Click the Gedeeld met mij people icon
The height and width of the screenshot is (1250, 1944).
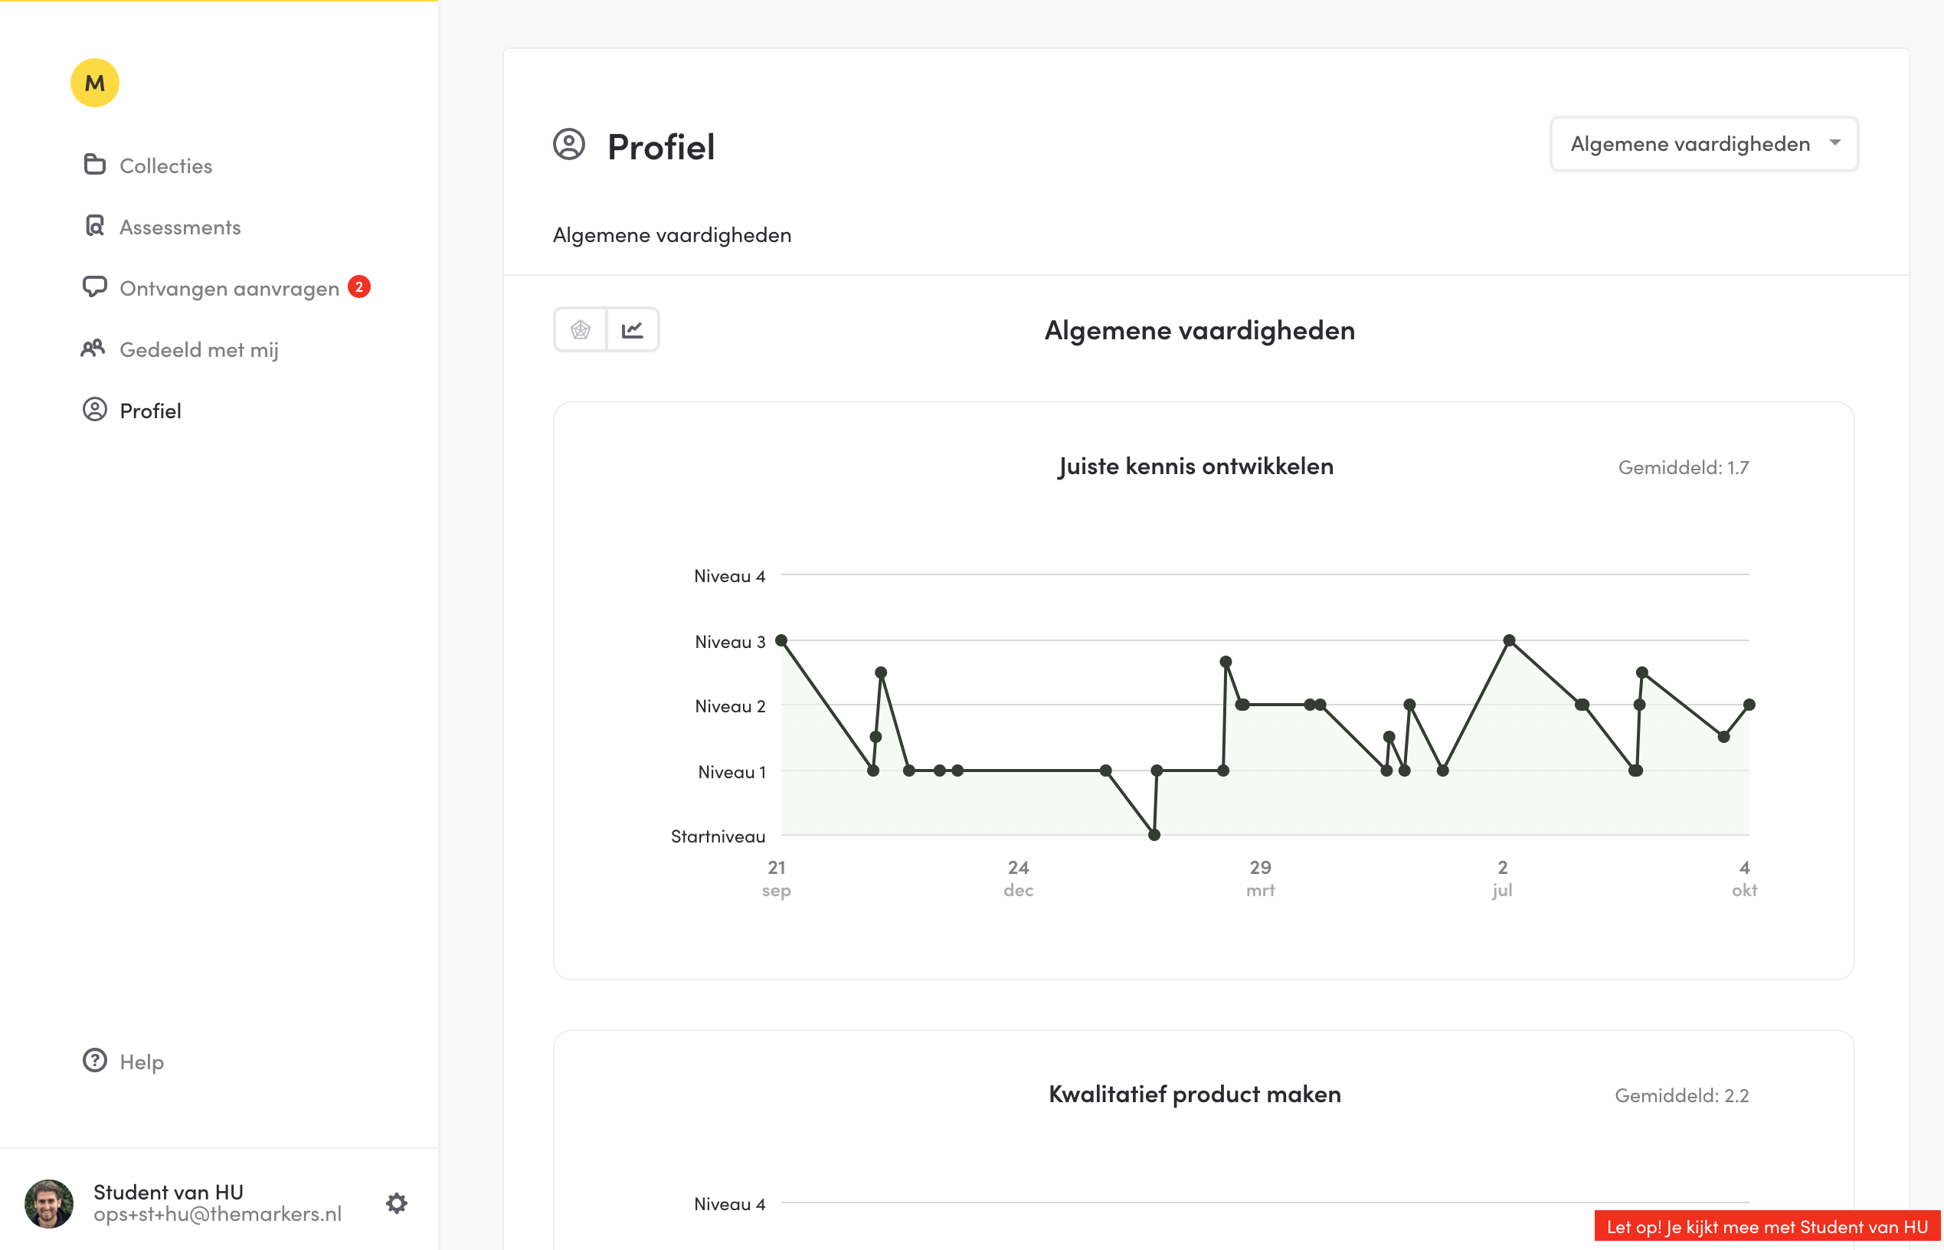pyautogui.click(x=93, y=348)
